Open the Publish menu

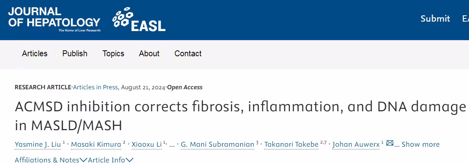pyautogui.click(x=75, y=53)
